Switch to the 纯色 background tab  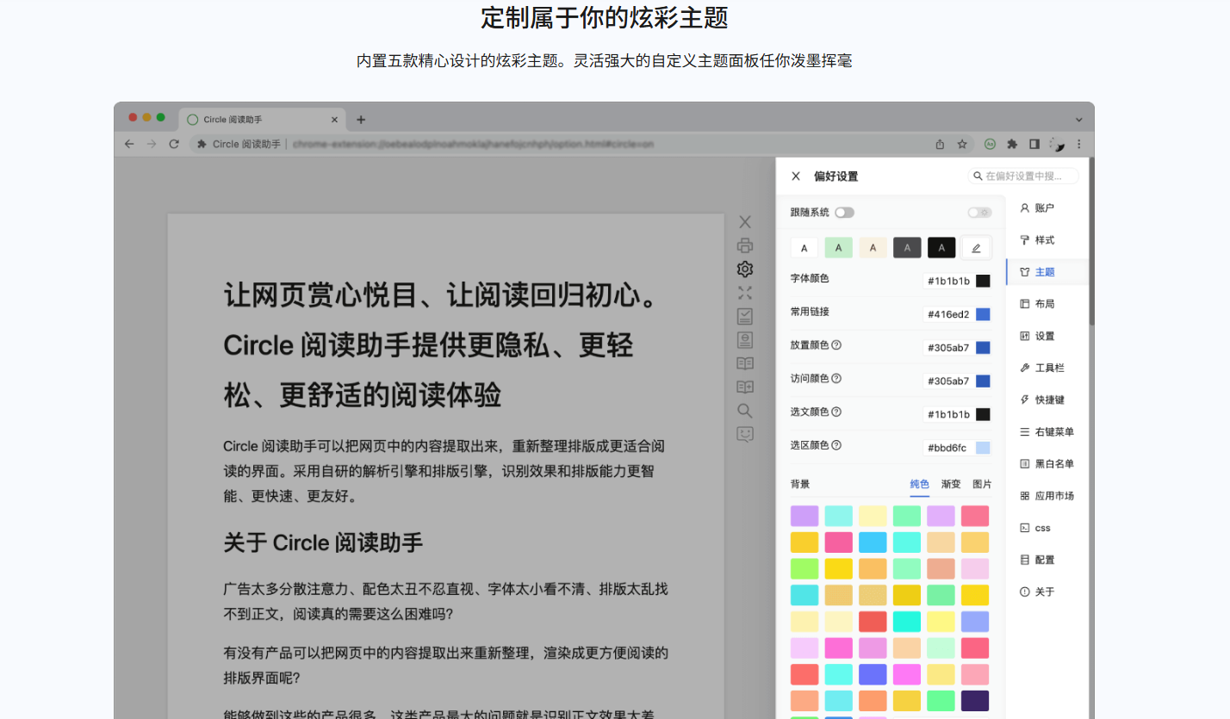coord(920,484)
